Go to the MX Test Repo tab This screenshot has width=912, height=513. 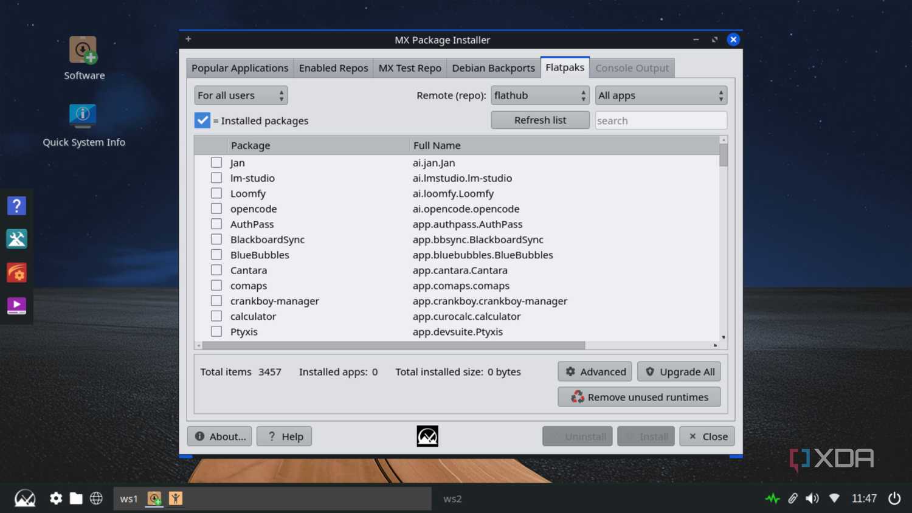pos(410,68)
